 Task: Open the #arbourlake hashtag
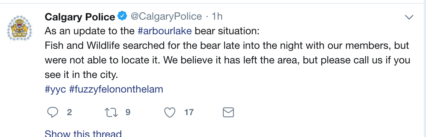(x=165, y=31)
